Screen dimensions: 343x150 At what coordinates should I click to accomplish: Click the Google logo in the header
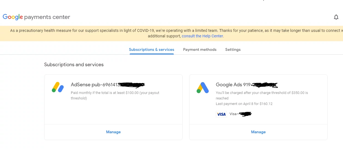pos(13,17)
